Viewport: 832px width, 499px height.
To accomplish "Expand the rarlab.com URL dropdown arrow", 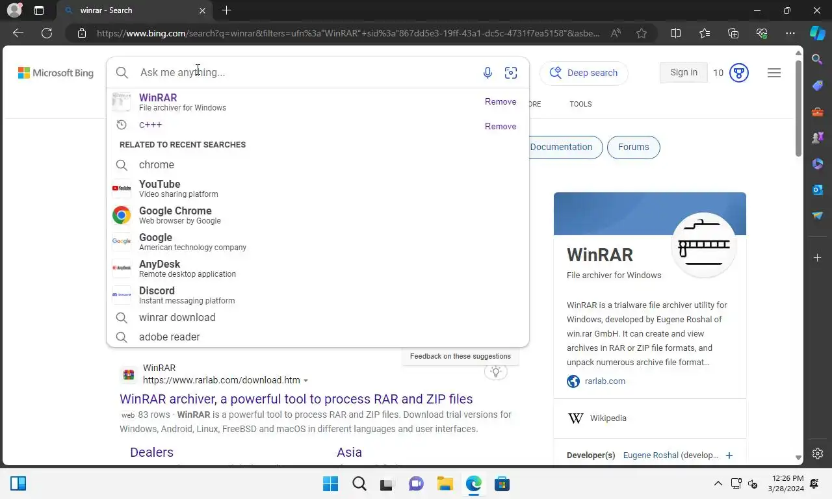I will pyautogui.click(x=305, y=381).
